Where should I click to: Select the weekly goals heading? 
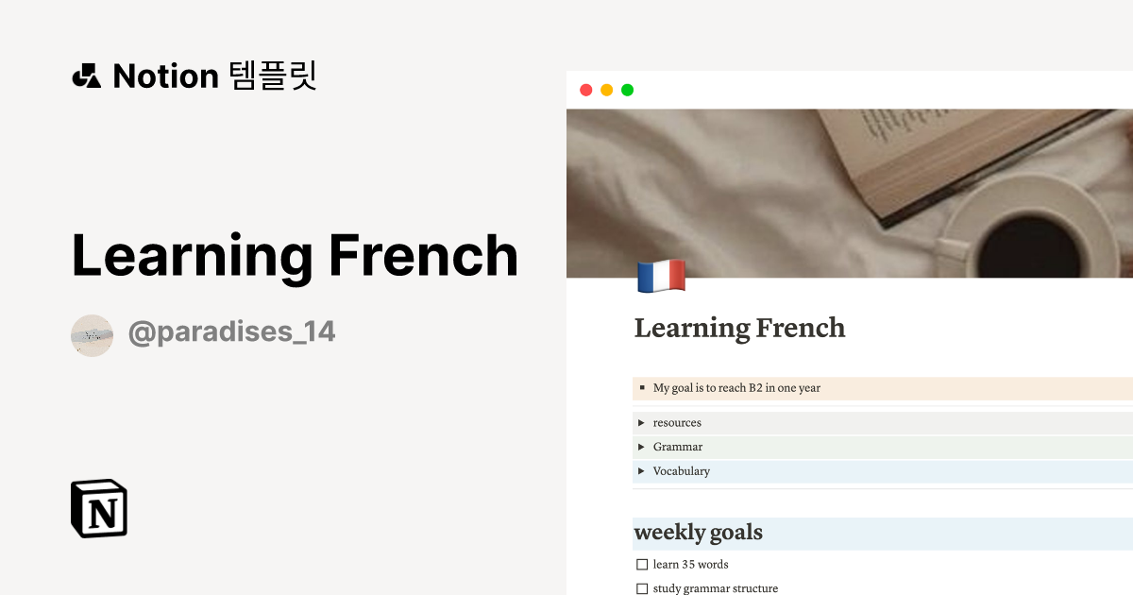[699, 533]
